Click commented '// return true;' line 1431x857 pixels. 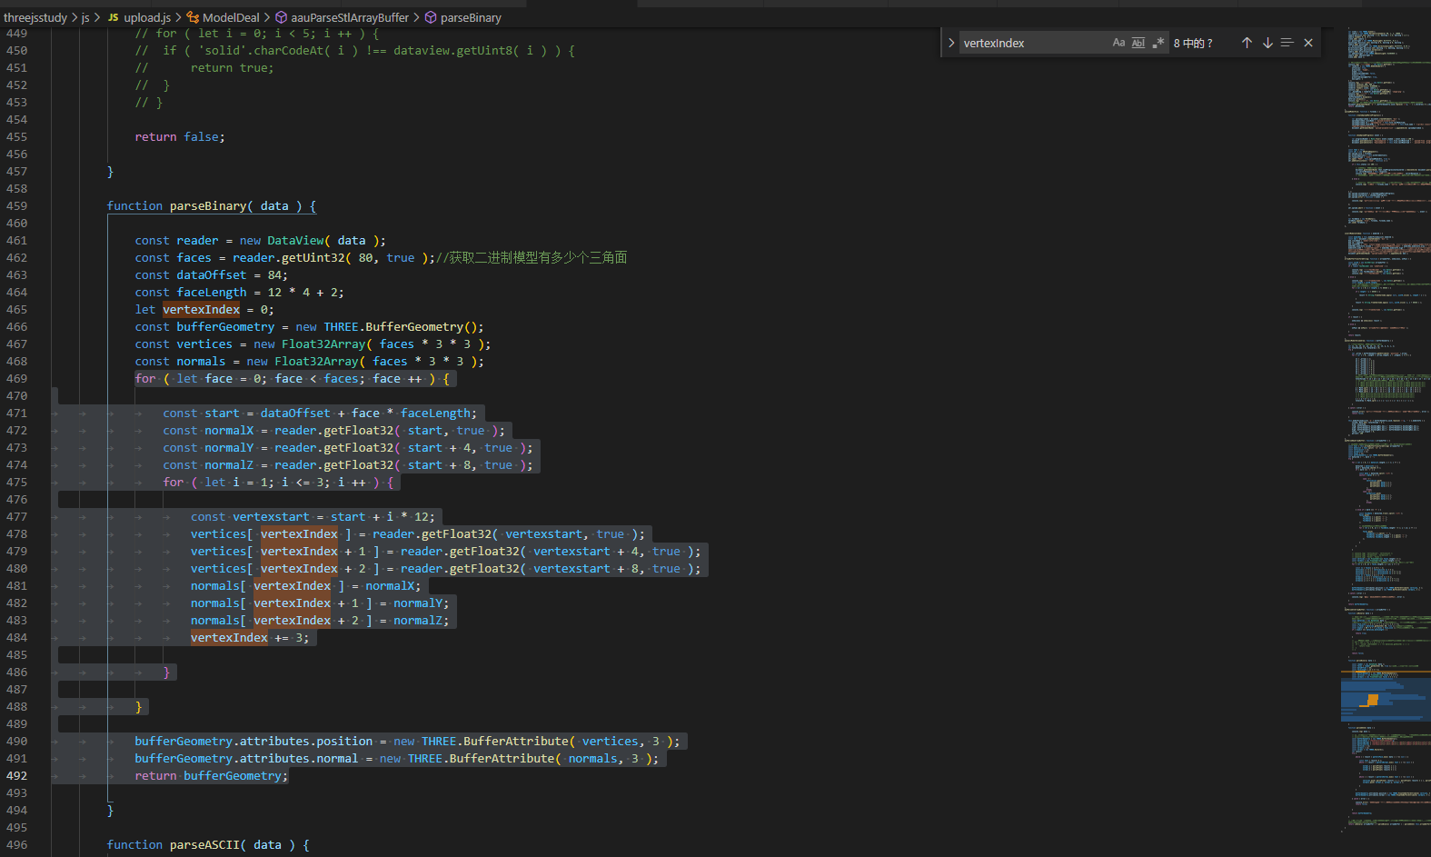point(204,67)
